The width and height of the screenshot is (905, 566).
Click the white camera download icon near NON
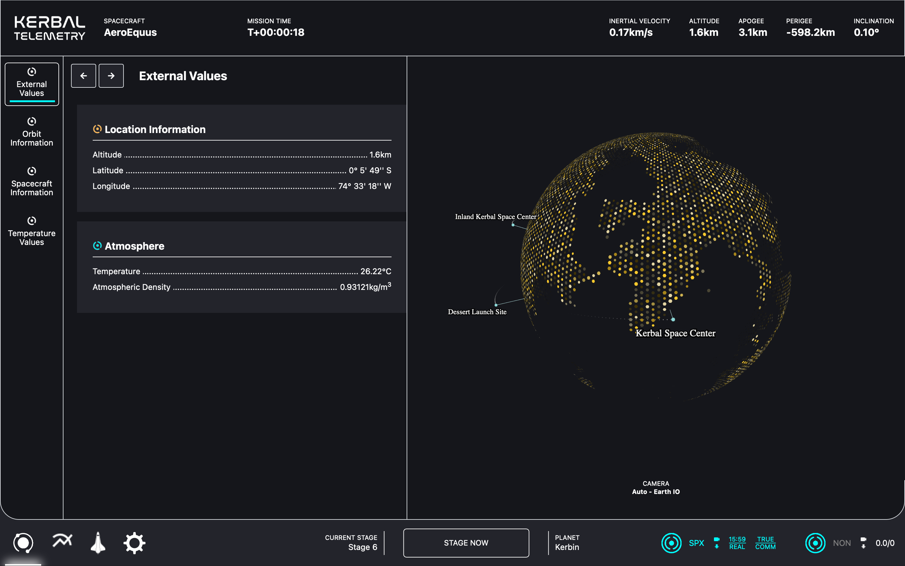(863, 543)
